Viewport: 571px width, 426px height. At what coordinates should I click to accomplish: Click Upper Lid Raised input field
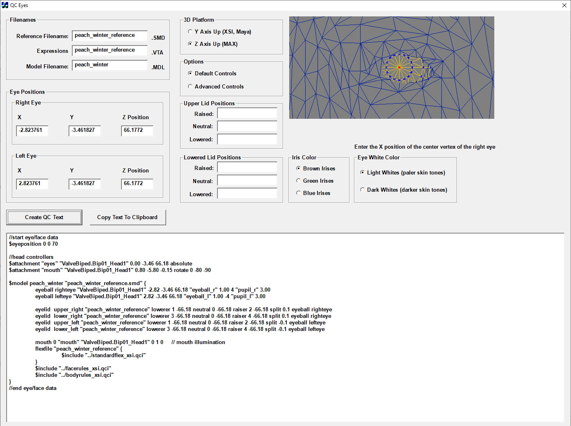pos(247,113)
